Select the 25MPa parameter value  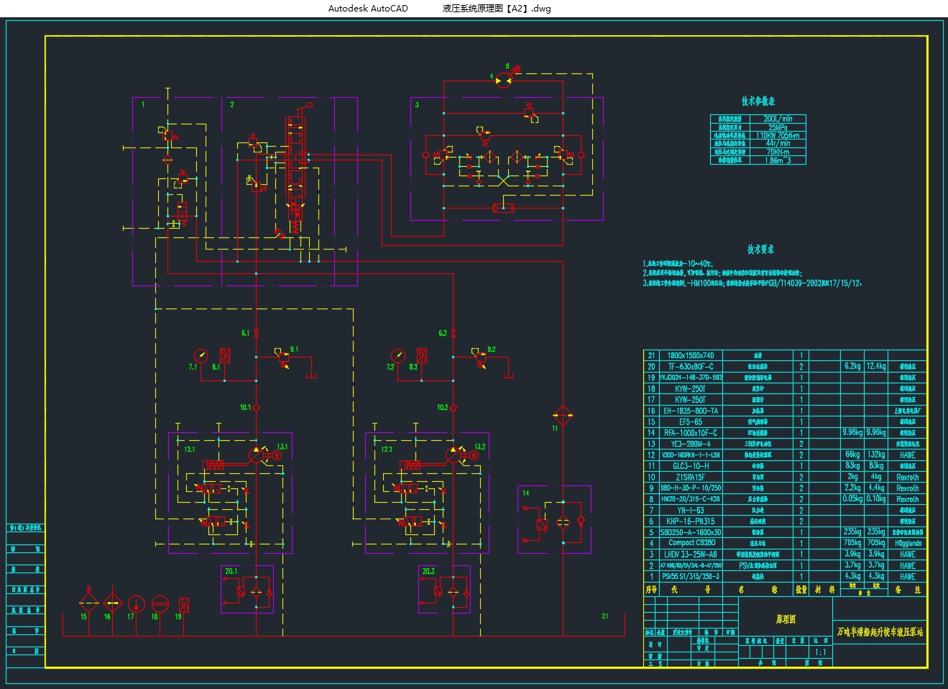[777, 127]
